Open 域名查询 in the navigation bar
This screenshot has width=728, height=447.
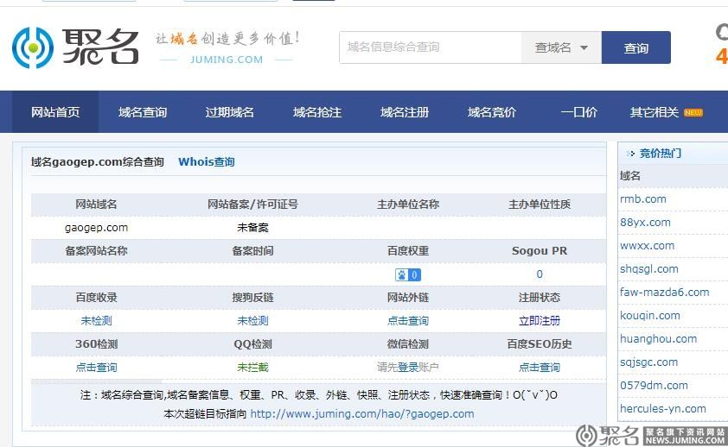point(143,112)
